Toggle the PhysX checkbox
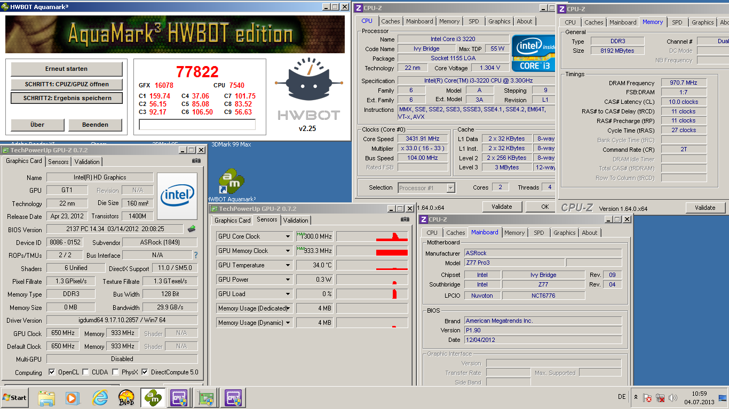Viewport: 729px width, 409px height. [116, 372]
